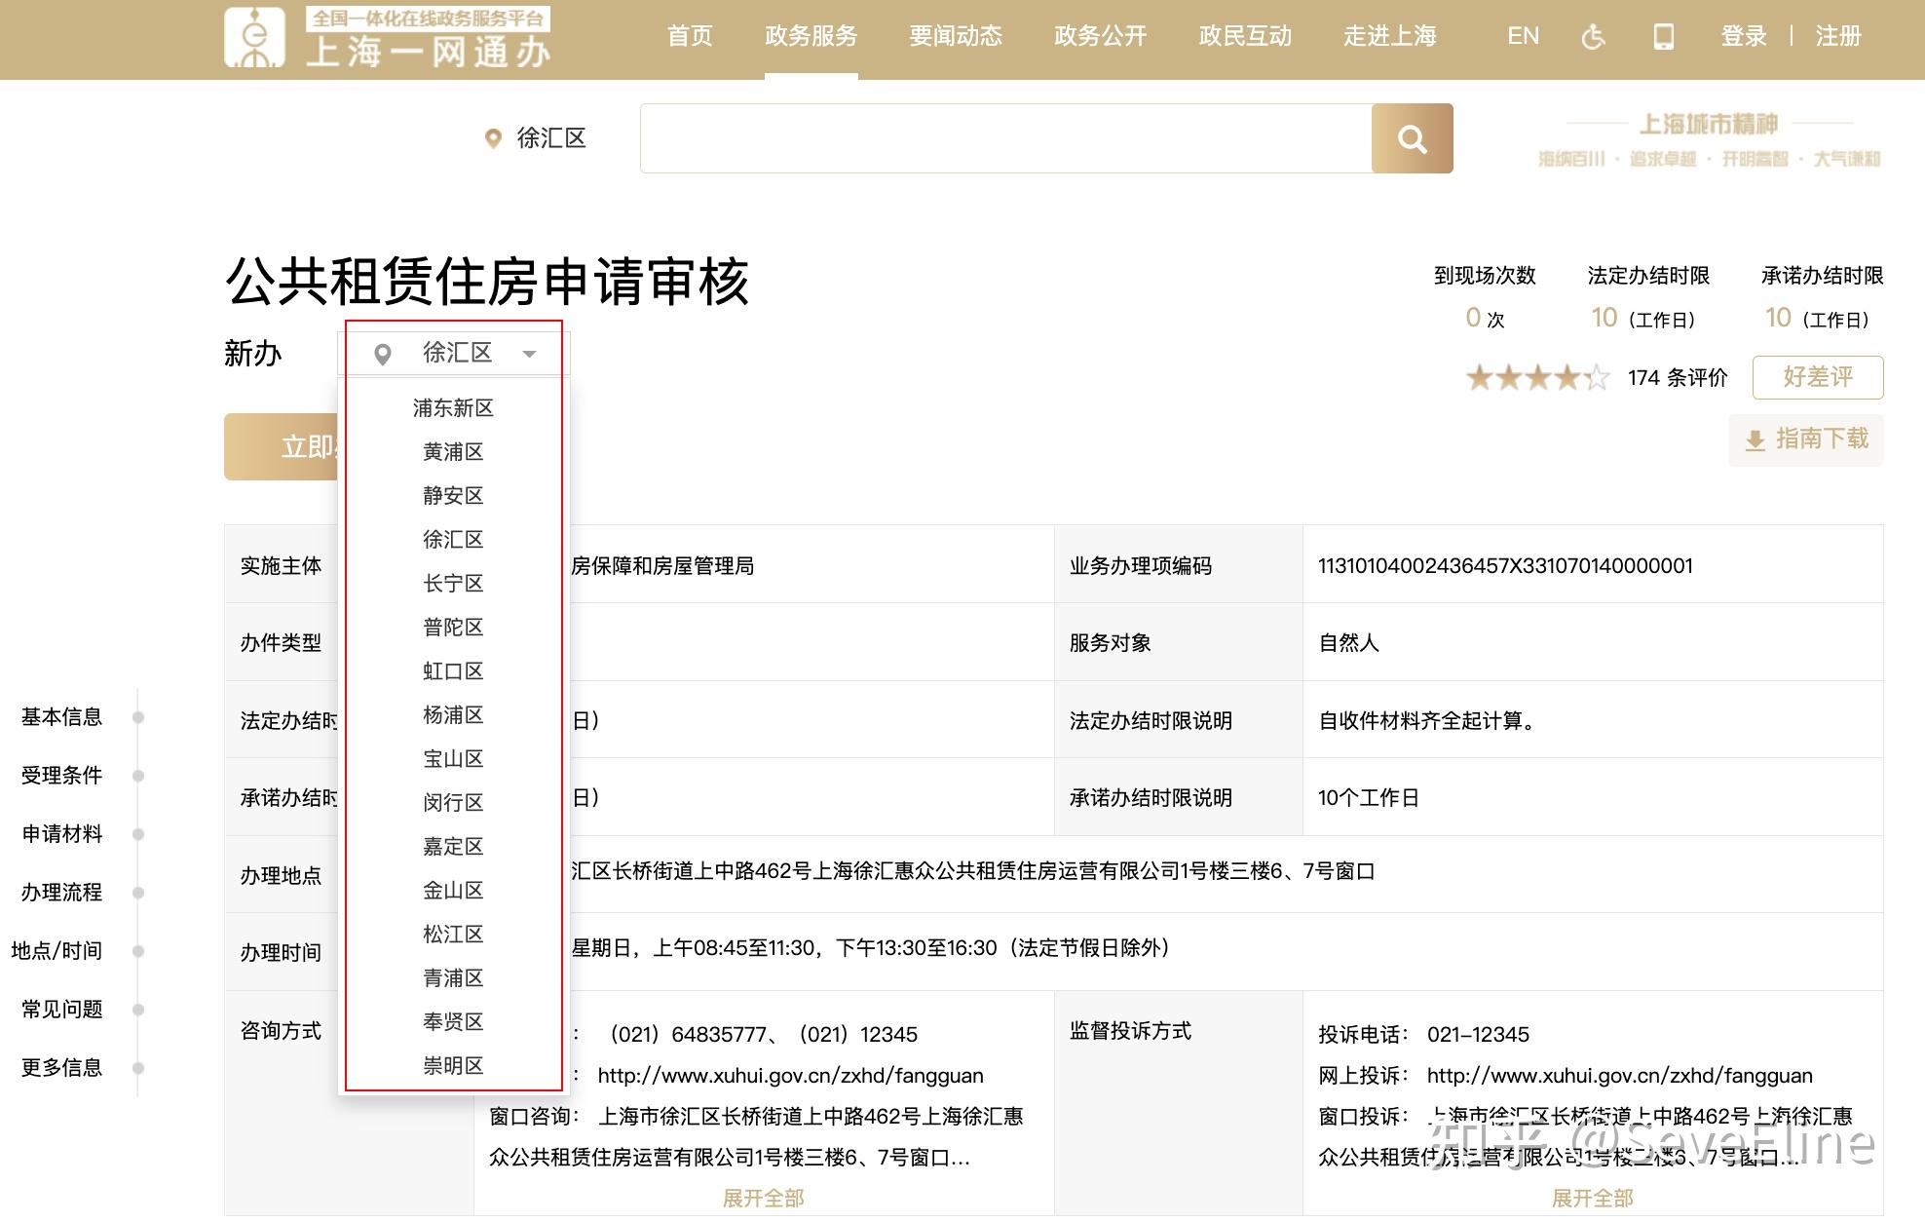The height and width of the screenshot is (1222, 1925).
Task: Click the 自然人 service object value
Action: (1348, 642)
